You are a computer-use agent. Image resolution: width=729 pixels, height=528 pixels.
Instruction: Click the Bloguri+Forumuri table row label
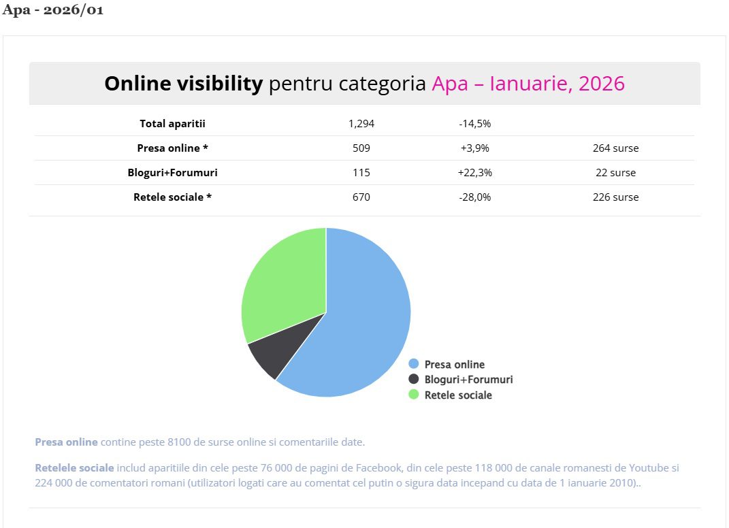(x=172, y=173)
